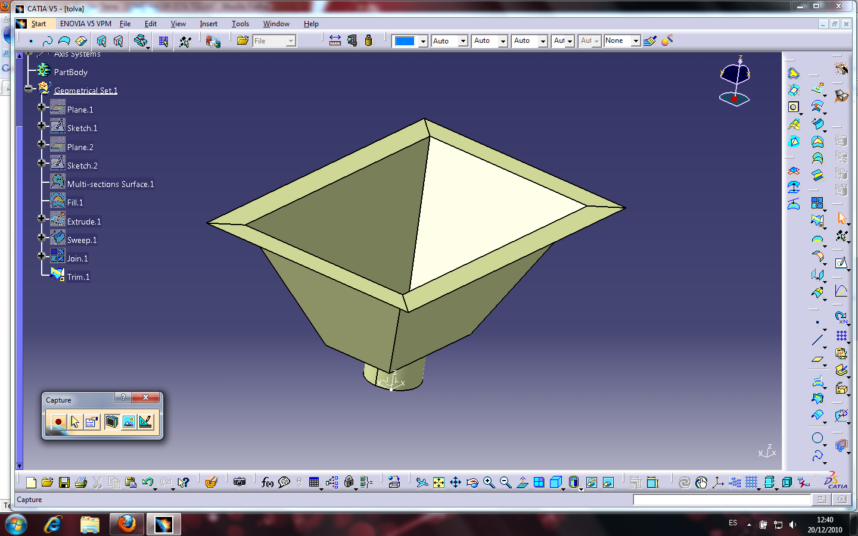Screen dimensions: 858x536
Task: Open capture Options in Capture dialog
Action: 91,422
